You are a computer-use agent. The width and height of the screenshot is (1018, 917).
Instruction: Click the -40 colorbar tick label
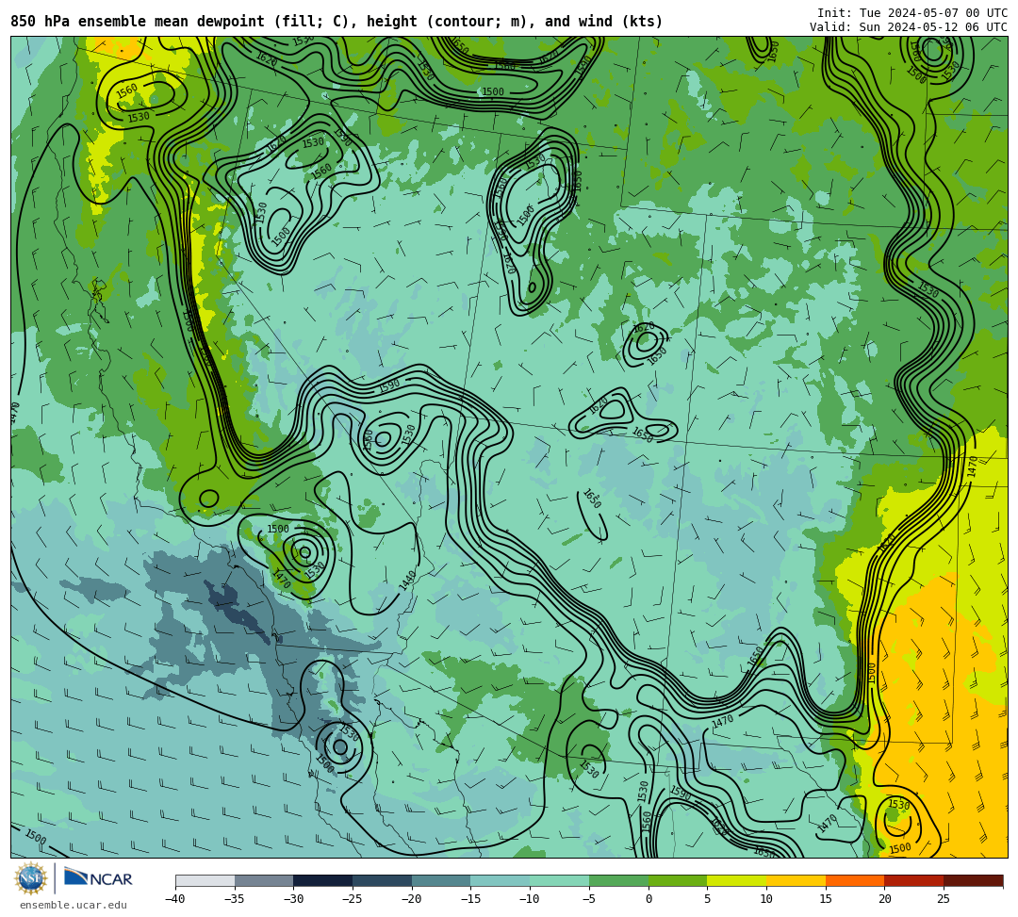coord(175,899)
